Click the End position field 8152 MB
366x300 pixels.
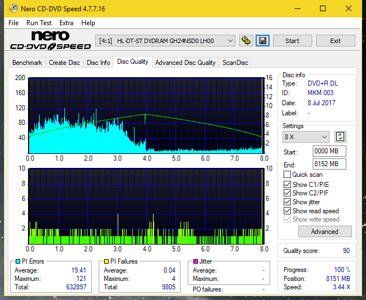[330, 164]
